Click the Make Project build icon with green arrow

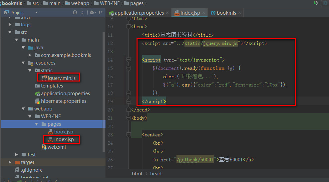(x=316, y=3)
